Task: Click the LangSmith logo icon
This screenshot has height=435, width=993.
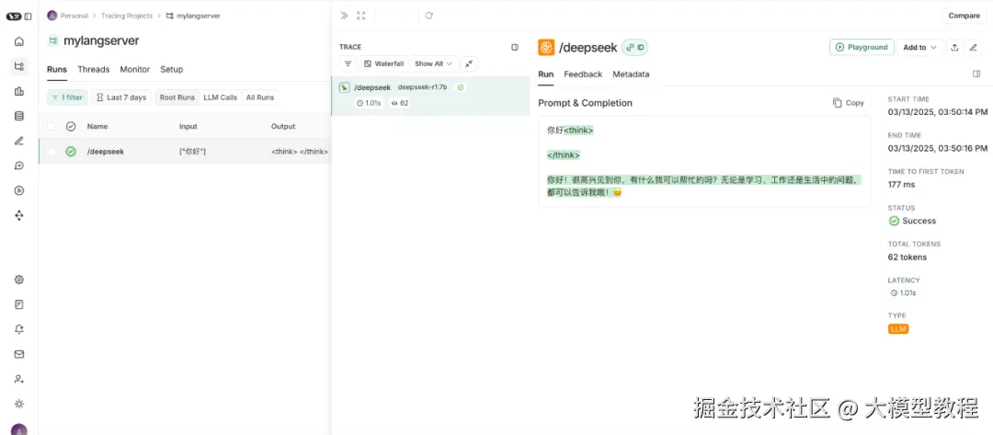Action: [14, 16]
